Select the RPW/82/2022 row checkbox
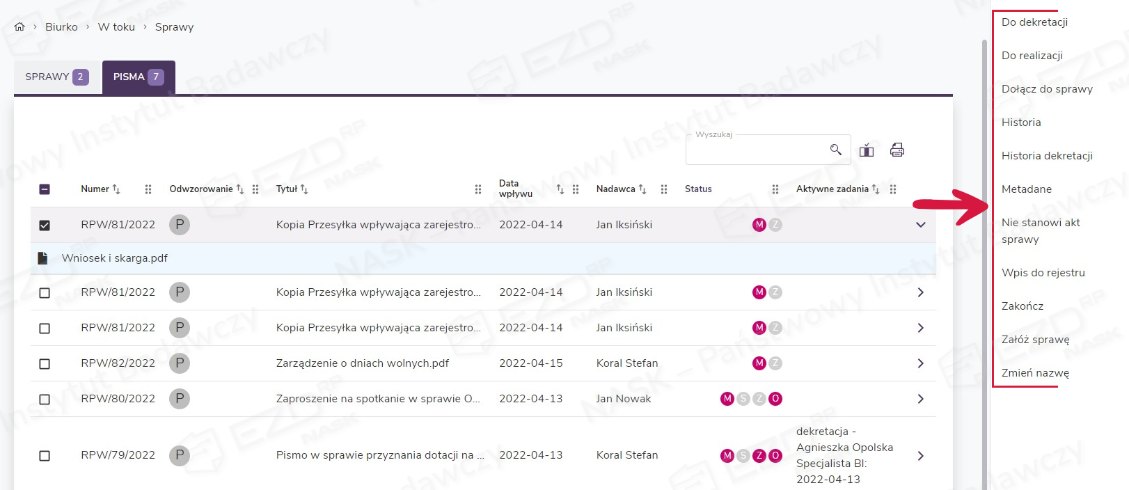1129x490 pixels. tap(45, 364)
